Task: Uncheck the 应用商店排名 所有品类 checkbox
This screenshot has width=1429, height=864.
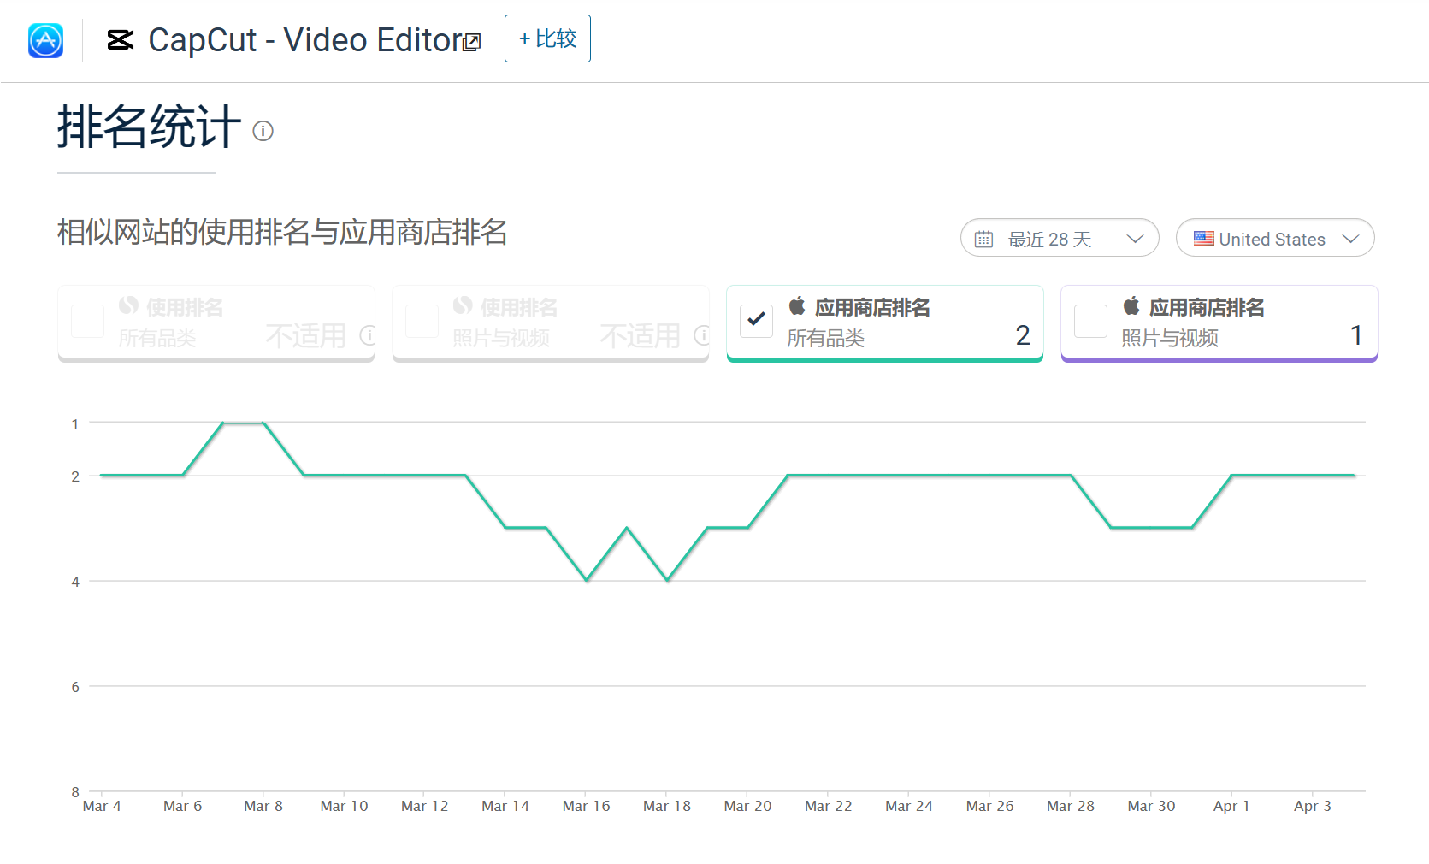Action: tap(756, 321)
